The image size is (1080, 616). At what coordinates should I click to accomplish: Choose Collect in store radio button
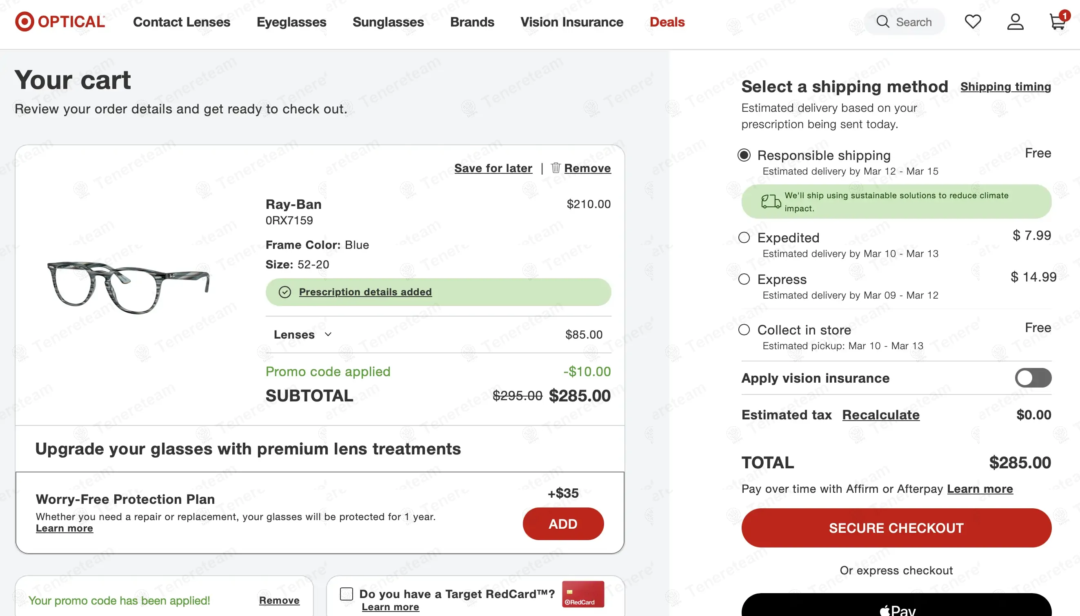click(x=744, y=330)
